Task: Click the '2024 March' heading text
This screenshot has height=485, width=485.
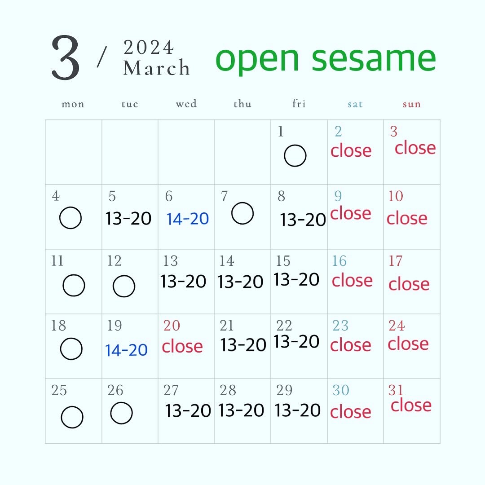Action: coord(156,58)
